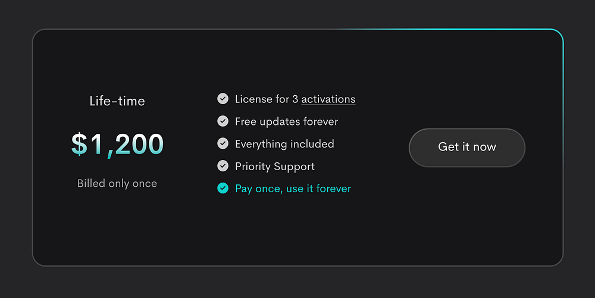
Task: Click the teal Pay once, use it forever text
Action: click(293, 189)
